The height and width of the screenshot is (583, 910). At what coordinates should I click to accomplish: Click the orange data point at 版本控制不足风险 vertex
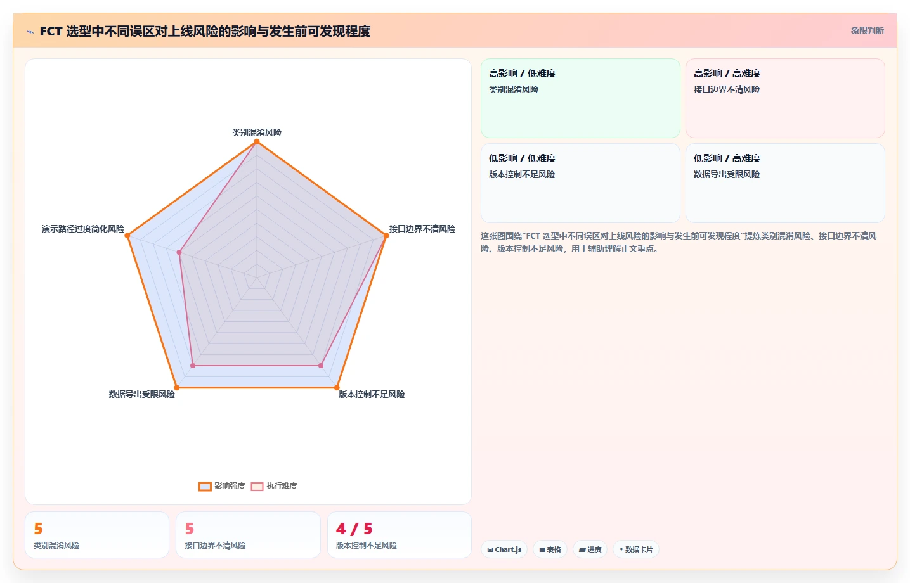pyautogui.click(x=337, y=387)
